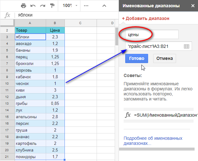Select column C header
Image resolution: width=198 pixels, height=161 pixels.
tap(80, 23)
